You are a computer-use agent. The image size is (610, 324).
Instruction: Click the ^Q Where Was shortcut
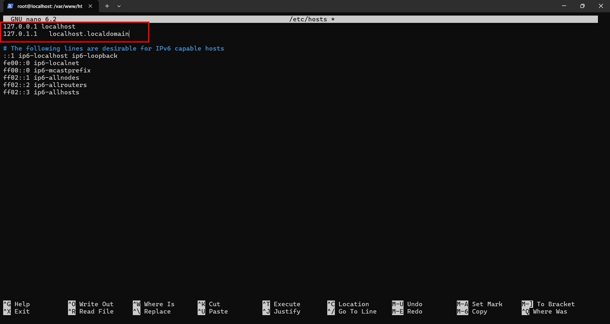click(x=545, y=311)
